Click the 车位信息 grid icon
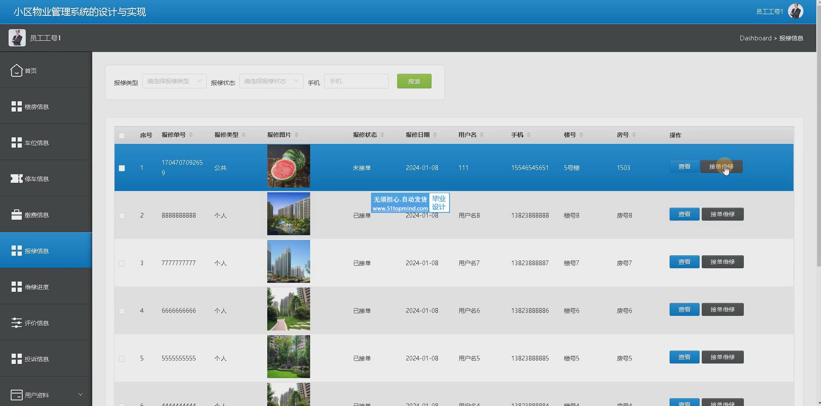821x406 pixels. point(16,143)
